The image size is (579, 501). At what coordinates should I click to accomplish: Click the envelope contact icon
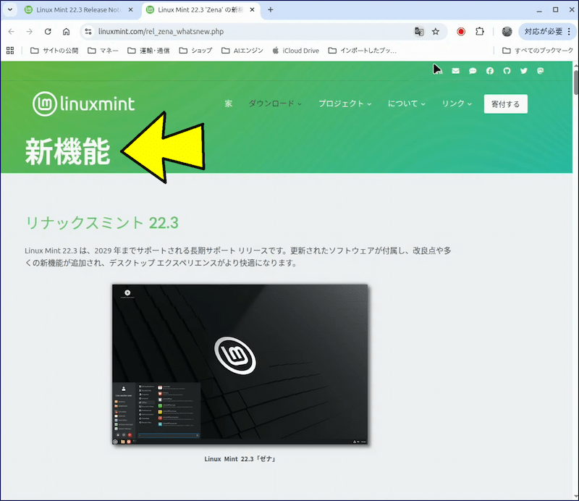point(455,70)
